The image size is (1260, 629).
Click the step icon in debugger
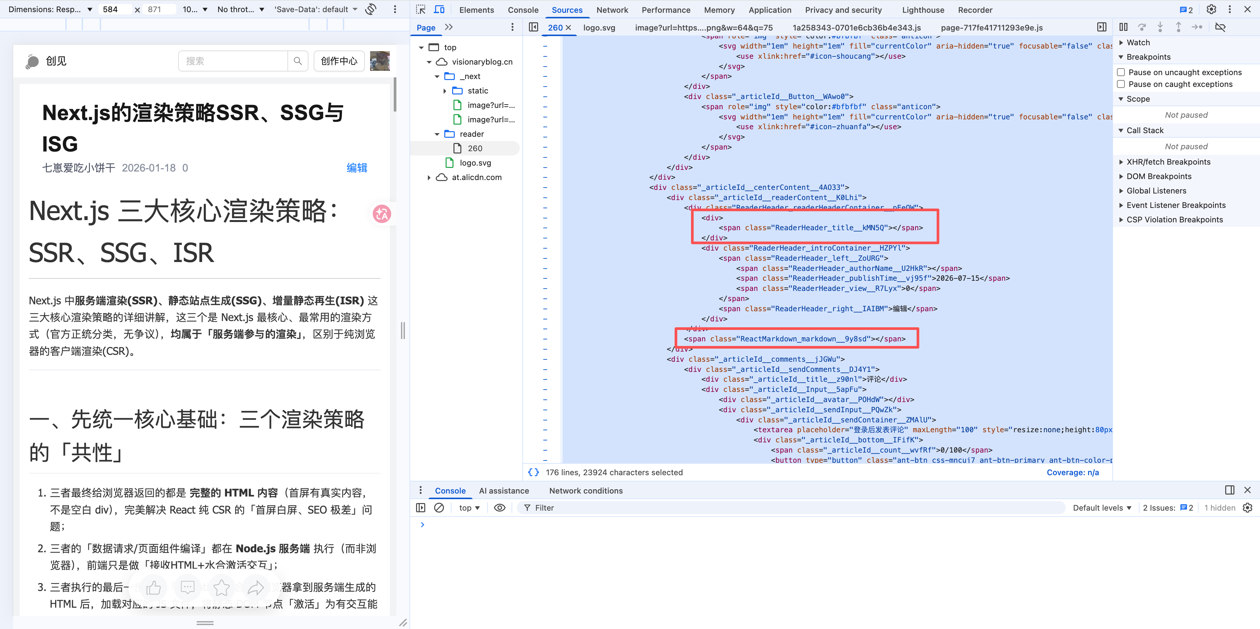[x=1197, y=27]
